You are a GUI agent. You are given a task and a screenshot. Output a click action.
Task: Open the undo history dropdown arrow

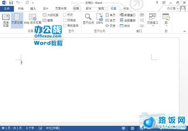tap(22, 2)
